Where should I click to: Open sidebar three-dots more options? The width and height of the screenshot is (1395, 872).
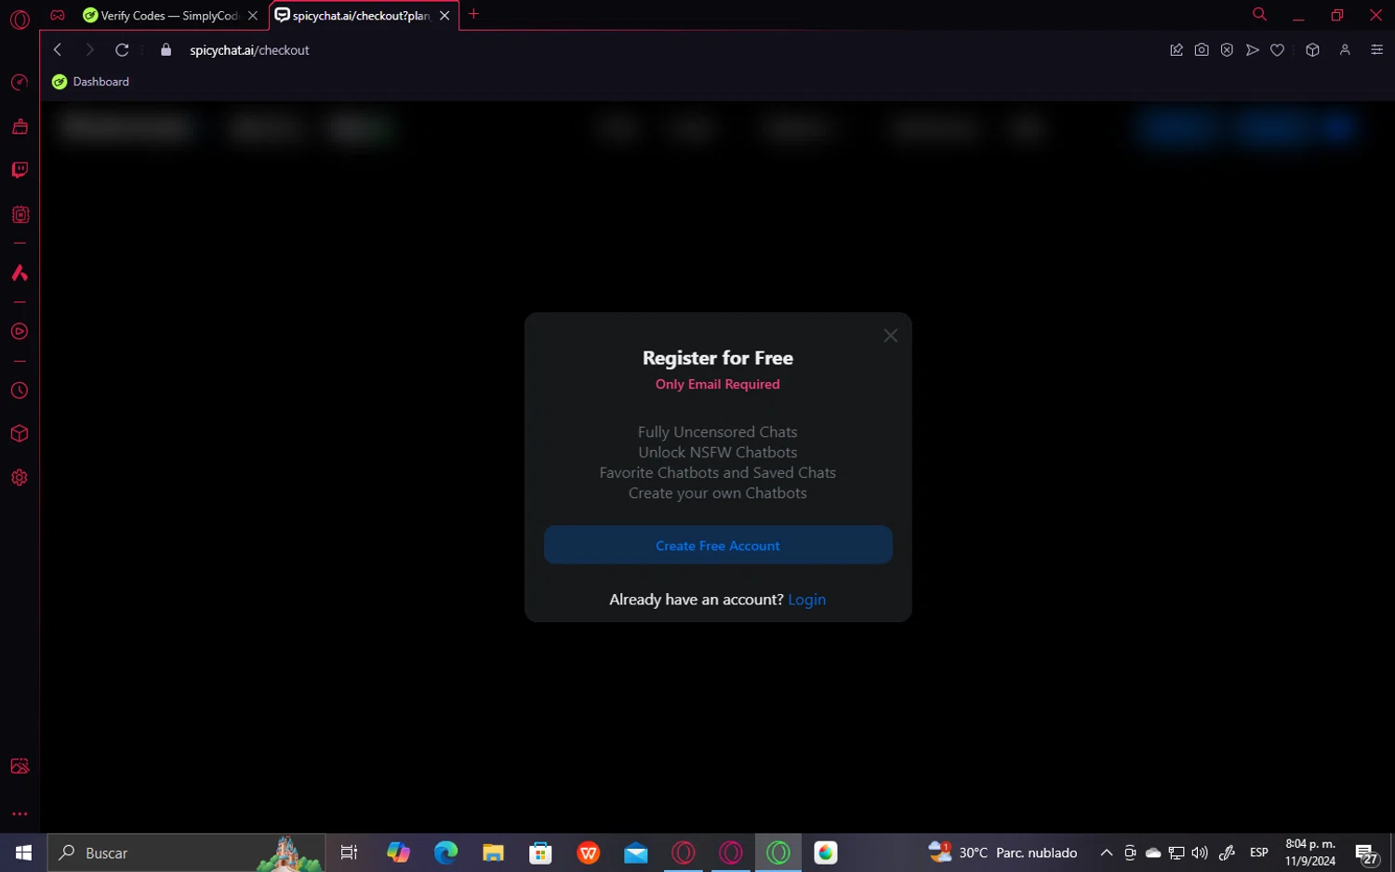(x=20, y=813)
